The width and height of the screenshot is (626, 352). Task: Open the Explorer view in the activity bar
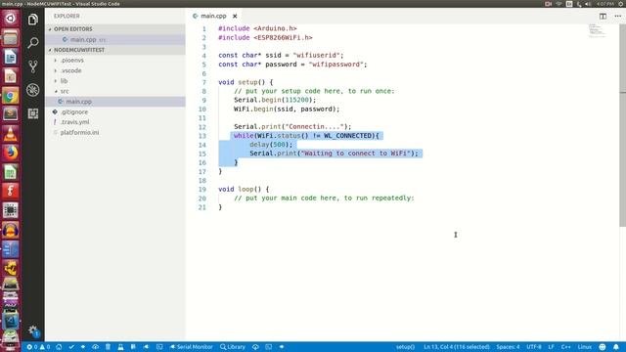click(32, 20)
